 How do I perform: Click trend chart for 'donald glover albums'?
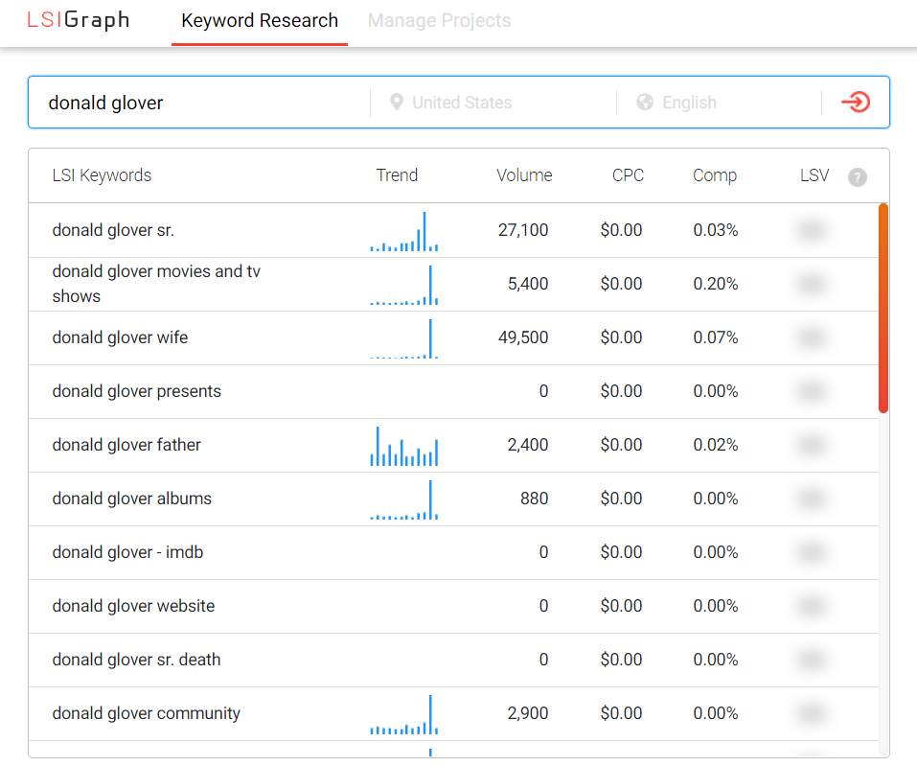tap(404, 499)
